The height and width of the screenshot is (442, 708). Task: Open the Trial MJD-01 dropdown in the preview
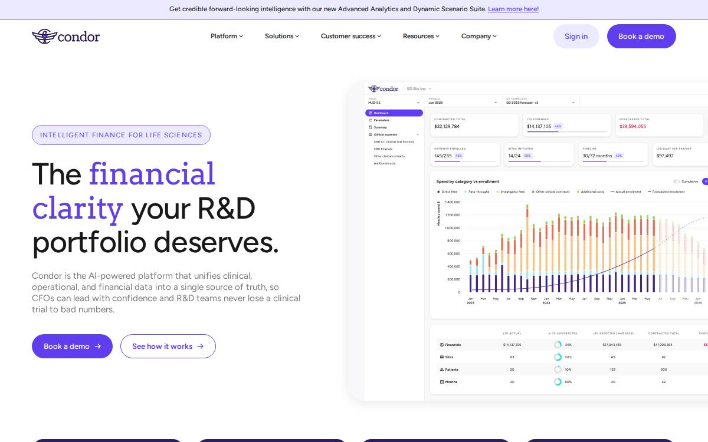point(394,101)
